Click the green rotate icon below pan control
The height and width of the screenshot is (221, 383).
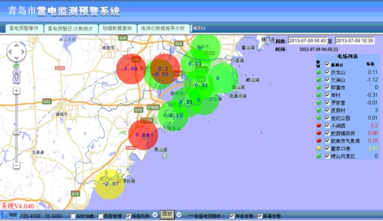16,66
